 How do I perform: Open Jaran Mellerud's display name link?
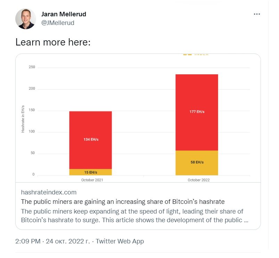(x=64, y=14)
